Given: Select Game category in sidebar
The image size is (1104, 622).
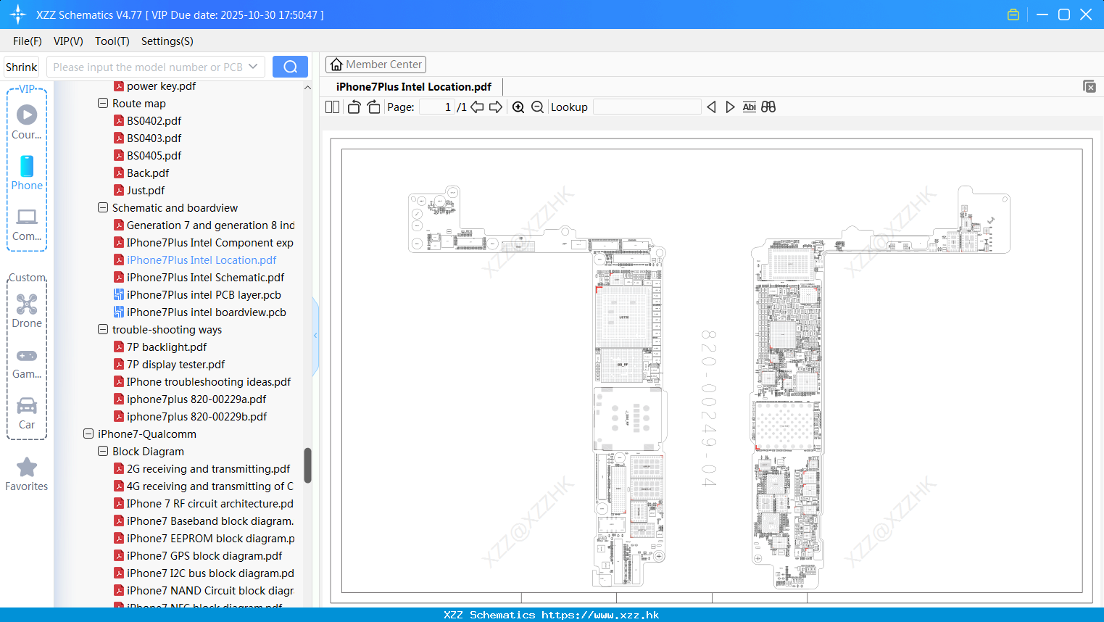Looking at the screenshot, I should click(27, 364).
